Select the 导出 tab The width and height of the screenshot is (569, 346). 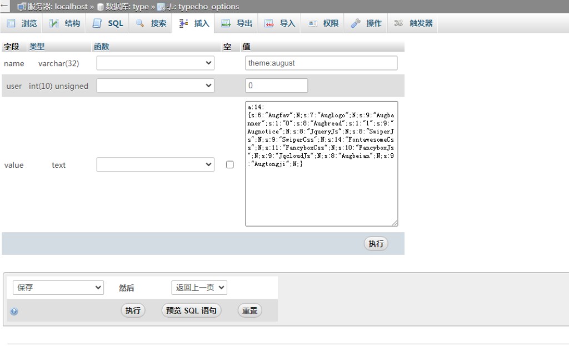(x=237, y=23)
